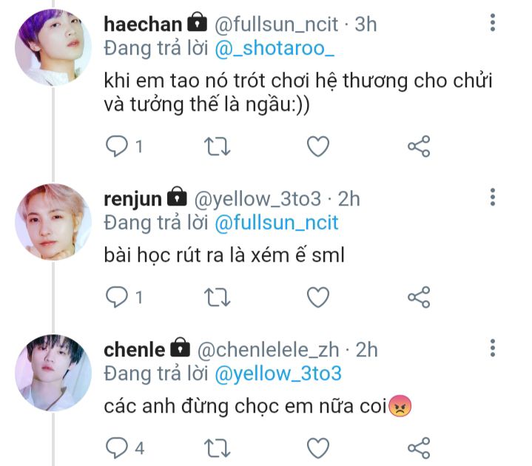532x466 pixels.
Task: Open more options on renjun's tweet
Action: click(493, 197)
